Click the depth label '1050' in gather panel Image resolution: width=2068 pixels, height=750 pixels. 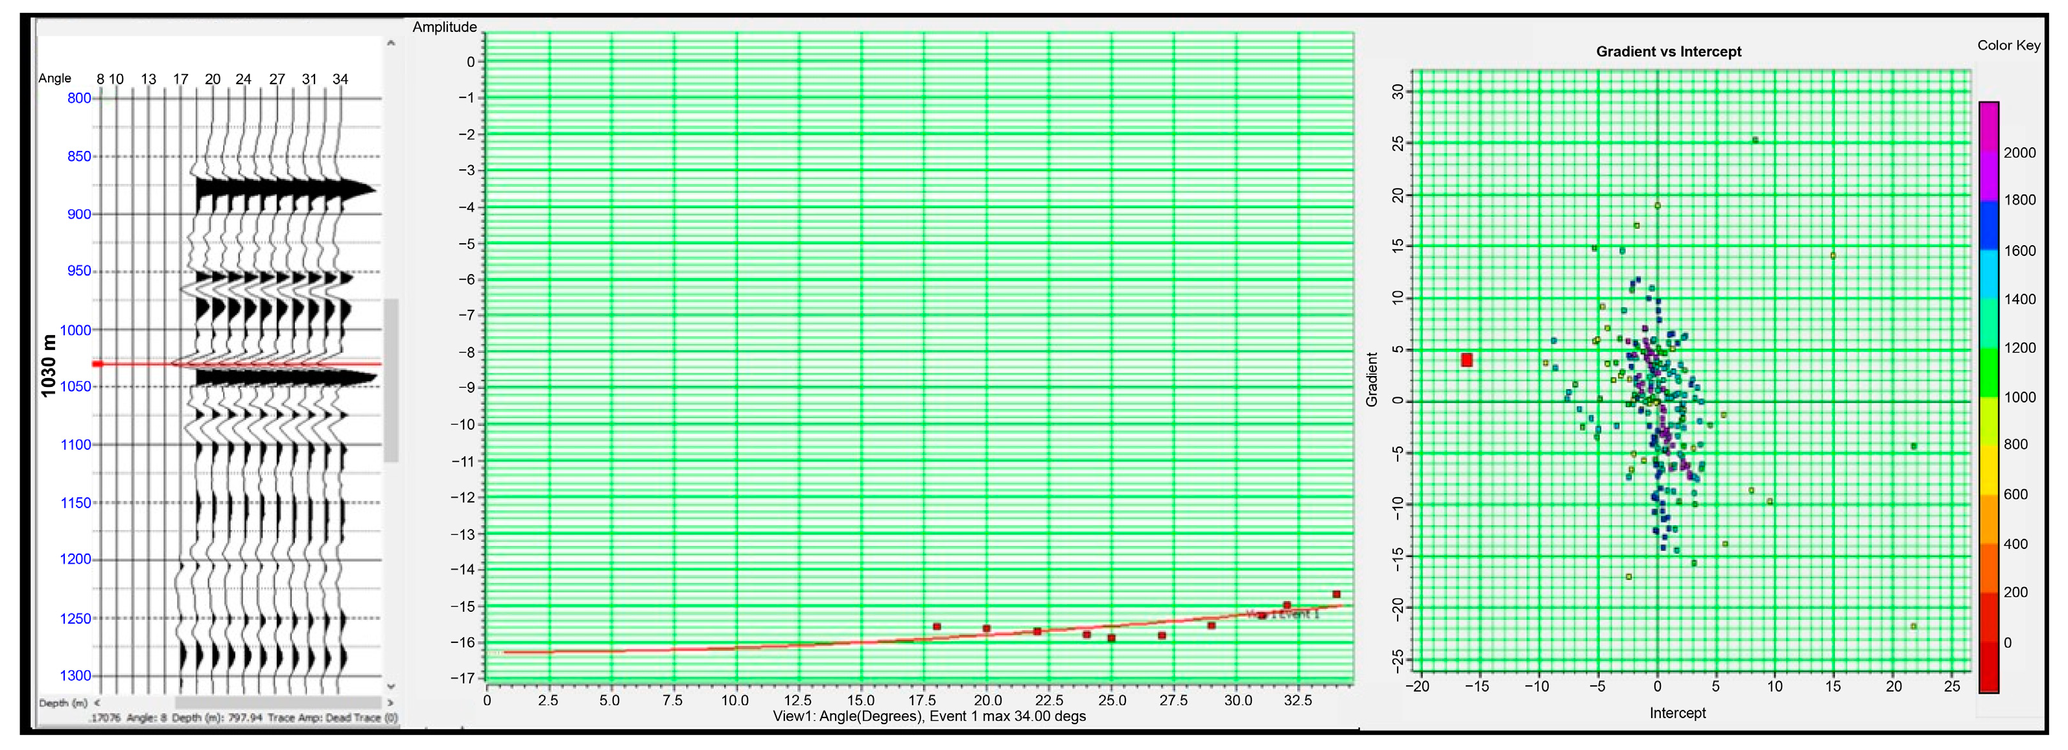pos(76,386)
